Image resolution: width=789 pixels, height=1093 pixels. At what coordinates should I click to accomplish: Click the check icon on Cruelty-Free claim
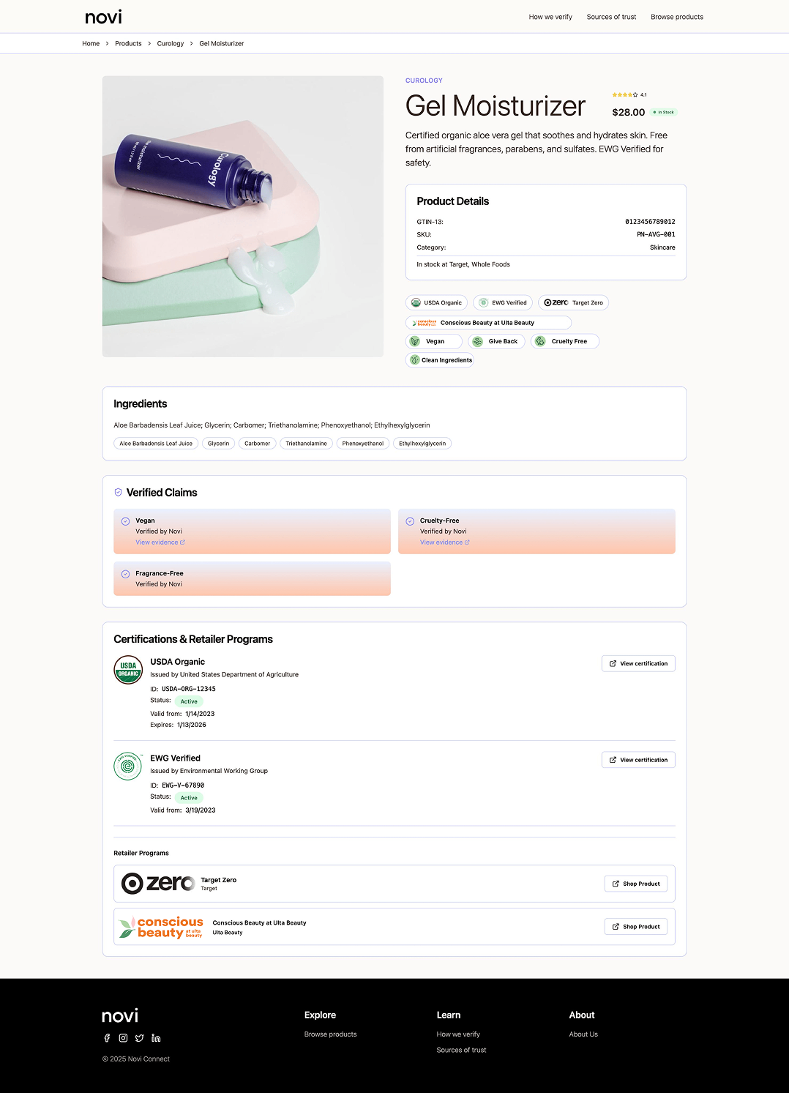point(410,521)
